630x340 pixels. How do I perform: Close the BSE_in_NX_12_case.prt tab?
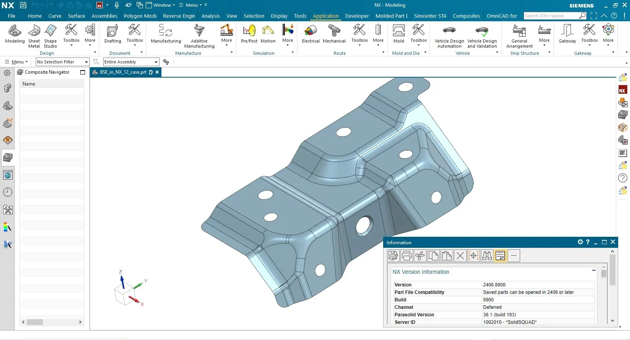click(157, 72)
